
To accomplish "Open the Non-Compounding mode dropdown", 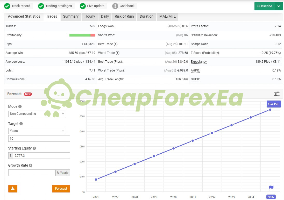I will pos(37,114).
